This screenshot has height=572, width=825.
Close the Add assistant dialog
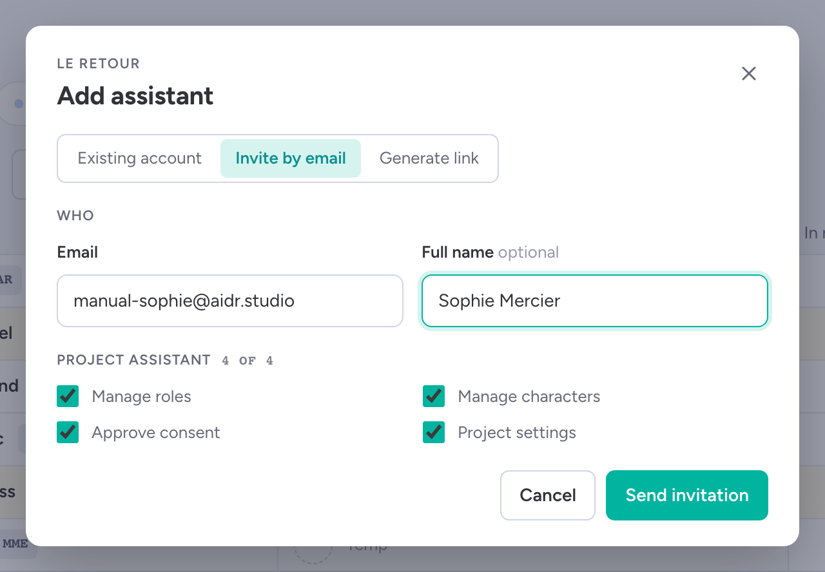(748, 73)
